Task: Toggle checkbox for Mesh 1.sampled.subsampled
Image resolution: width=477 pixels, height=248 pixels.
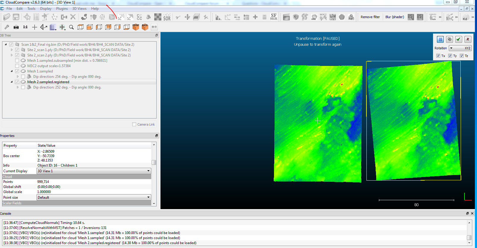Action: 17,61
